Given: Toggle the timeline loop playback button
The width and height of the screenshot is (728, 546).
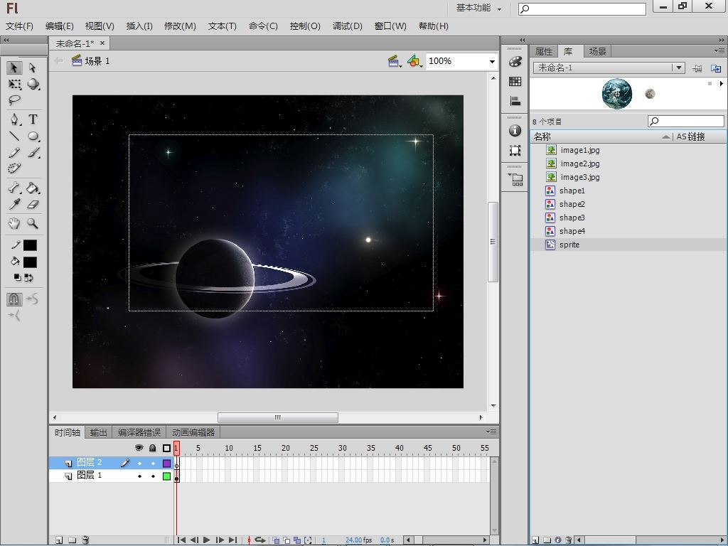Looking at the screenshot, I should click(x=260, y=540).
